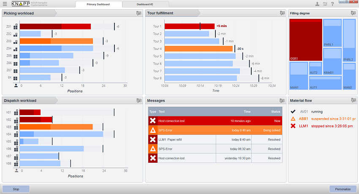Click the Tour 1 red progress bar
The width and height of the screenshot is (359, 194).
[x=190, y=26]
